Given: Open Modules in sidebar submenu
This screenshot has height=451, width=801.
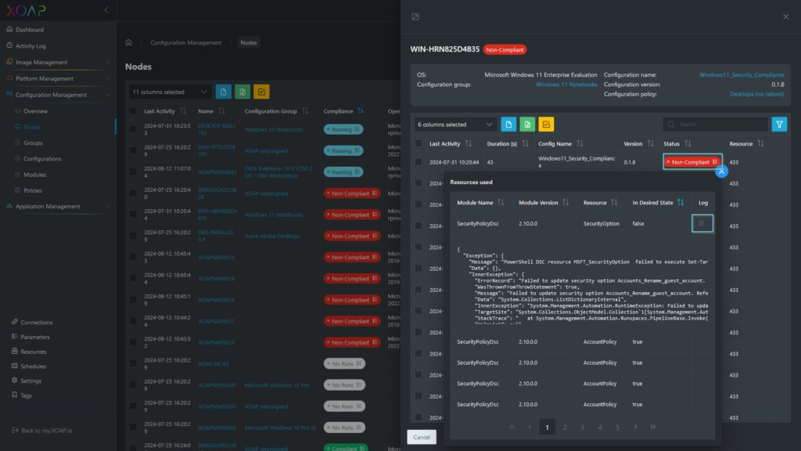Looking at the screenshot, I should tap(34, 175).
